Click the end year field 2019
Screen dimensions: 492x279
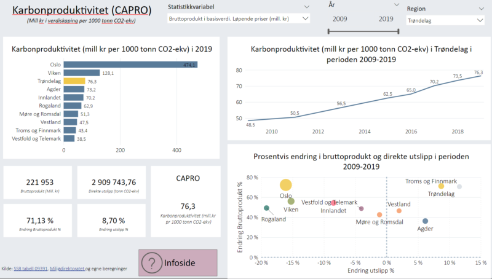click(386, 19)
